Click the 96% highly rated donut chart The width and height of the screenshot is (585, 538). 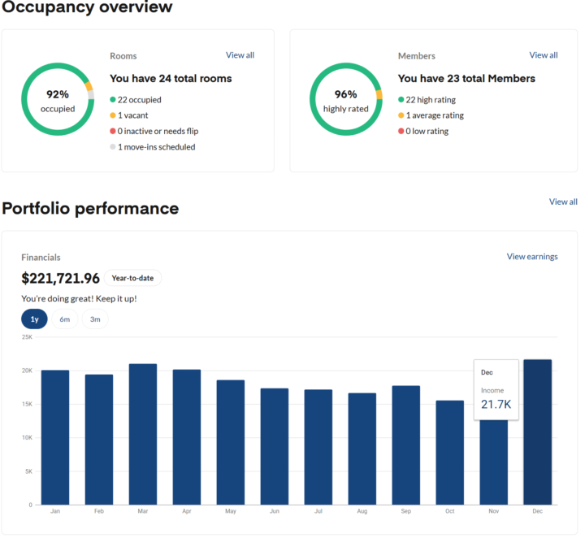coord(346,101)
